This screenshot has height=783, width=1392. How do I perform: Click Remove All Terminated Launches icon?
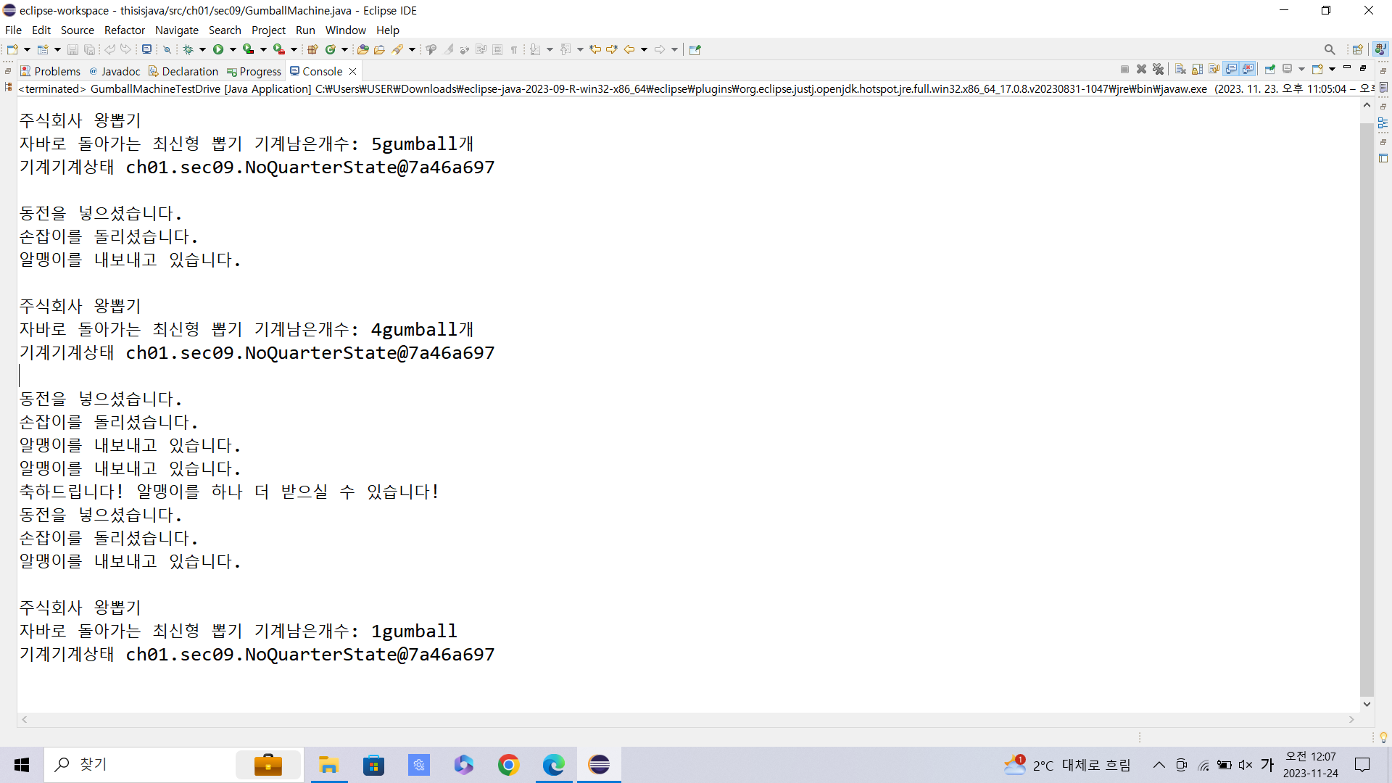(x=1158, y=69)
